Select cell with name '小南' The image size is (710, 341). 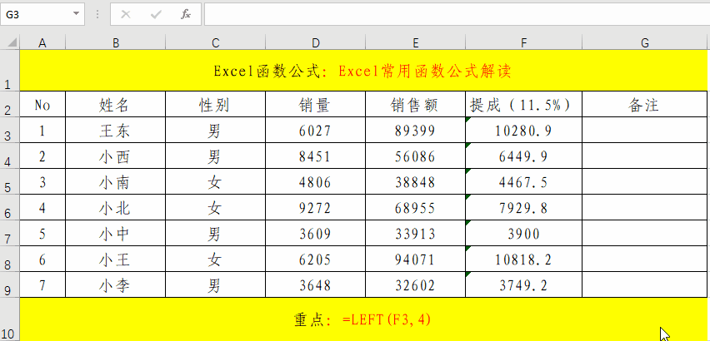[x=116, y=181]
